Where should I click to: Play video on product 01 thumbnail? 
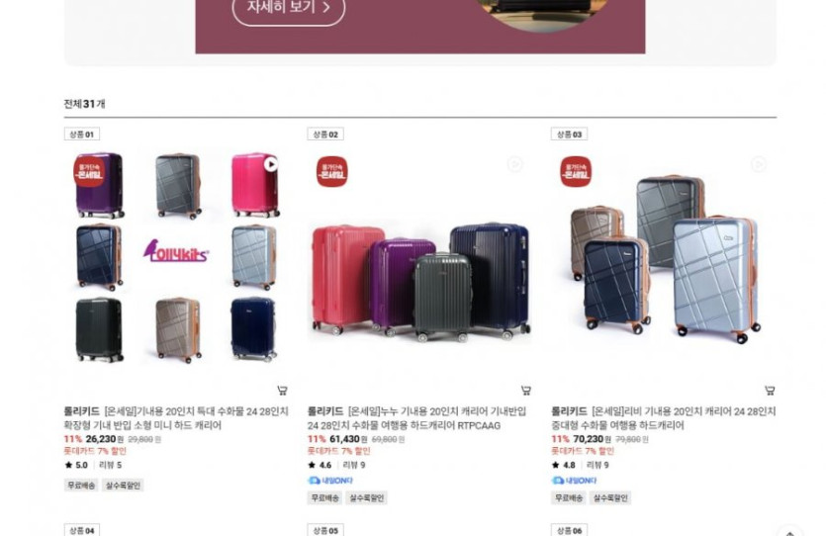(271, 164)
